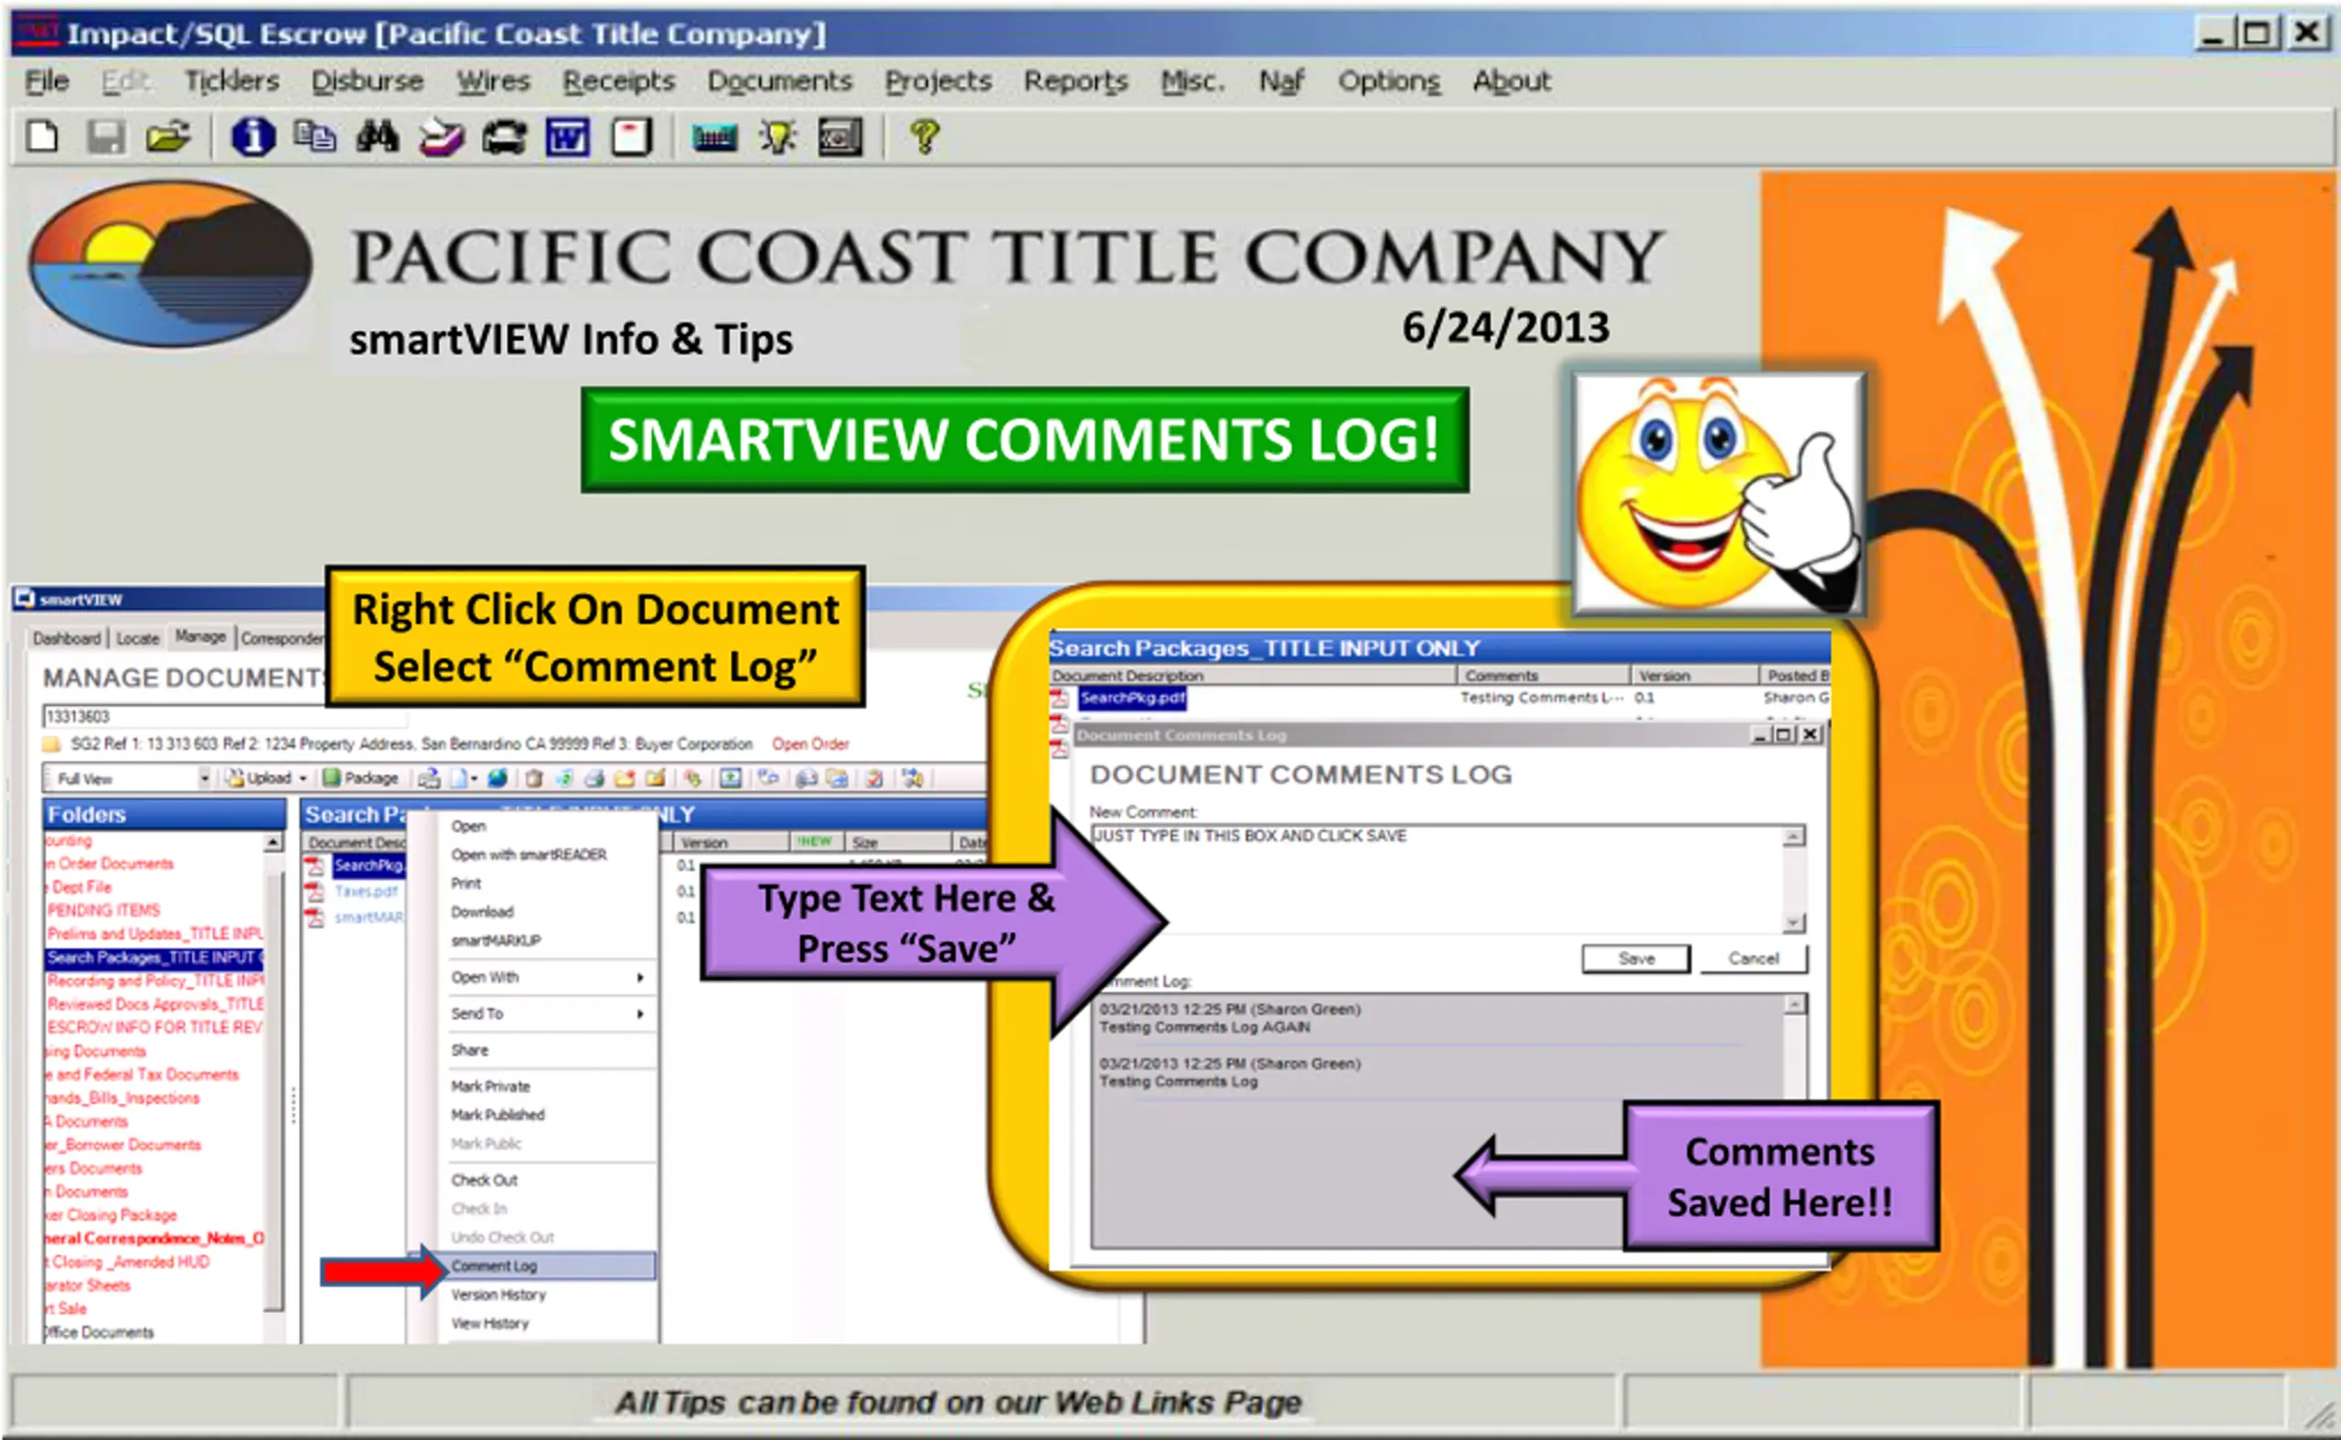The image size is (2341, 1440).
Task: Select the Taxes.pdf document row
Action: click(x=366, y=891)
